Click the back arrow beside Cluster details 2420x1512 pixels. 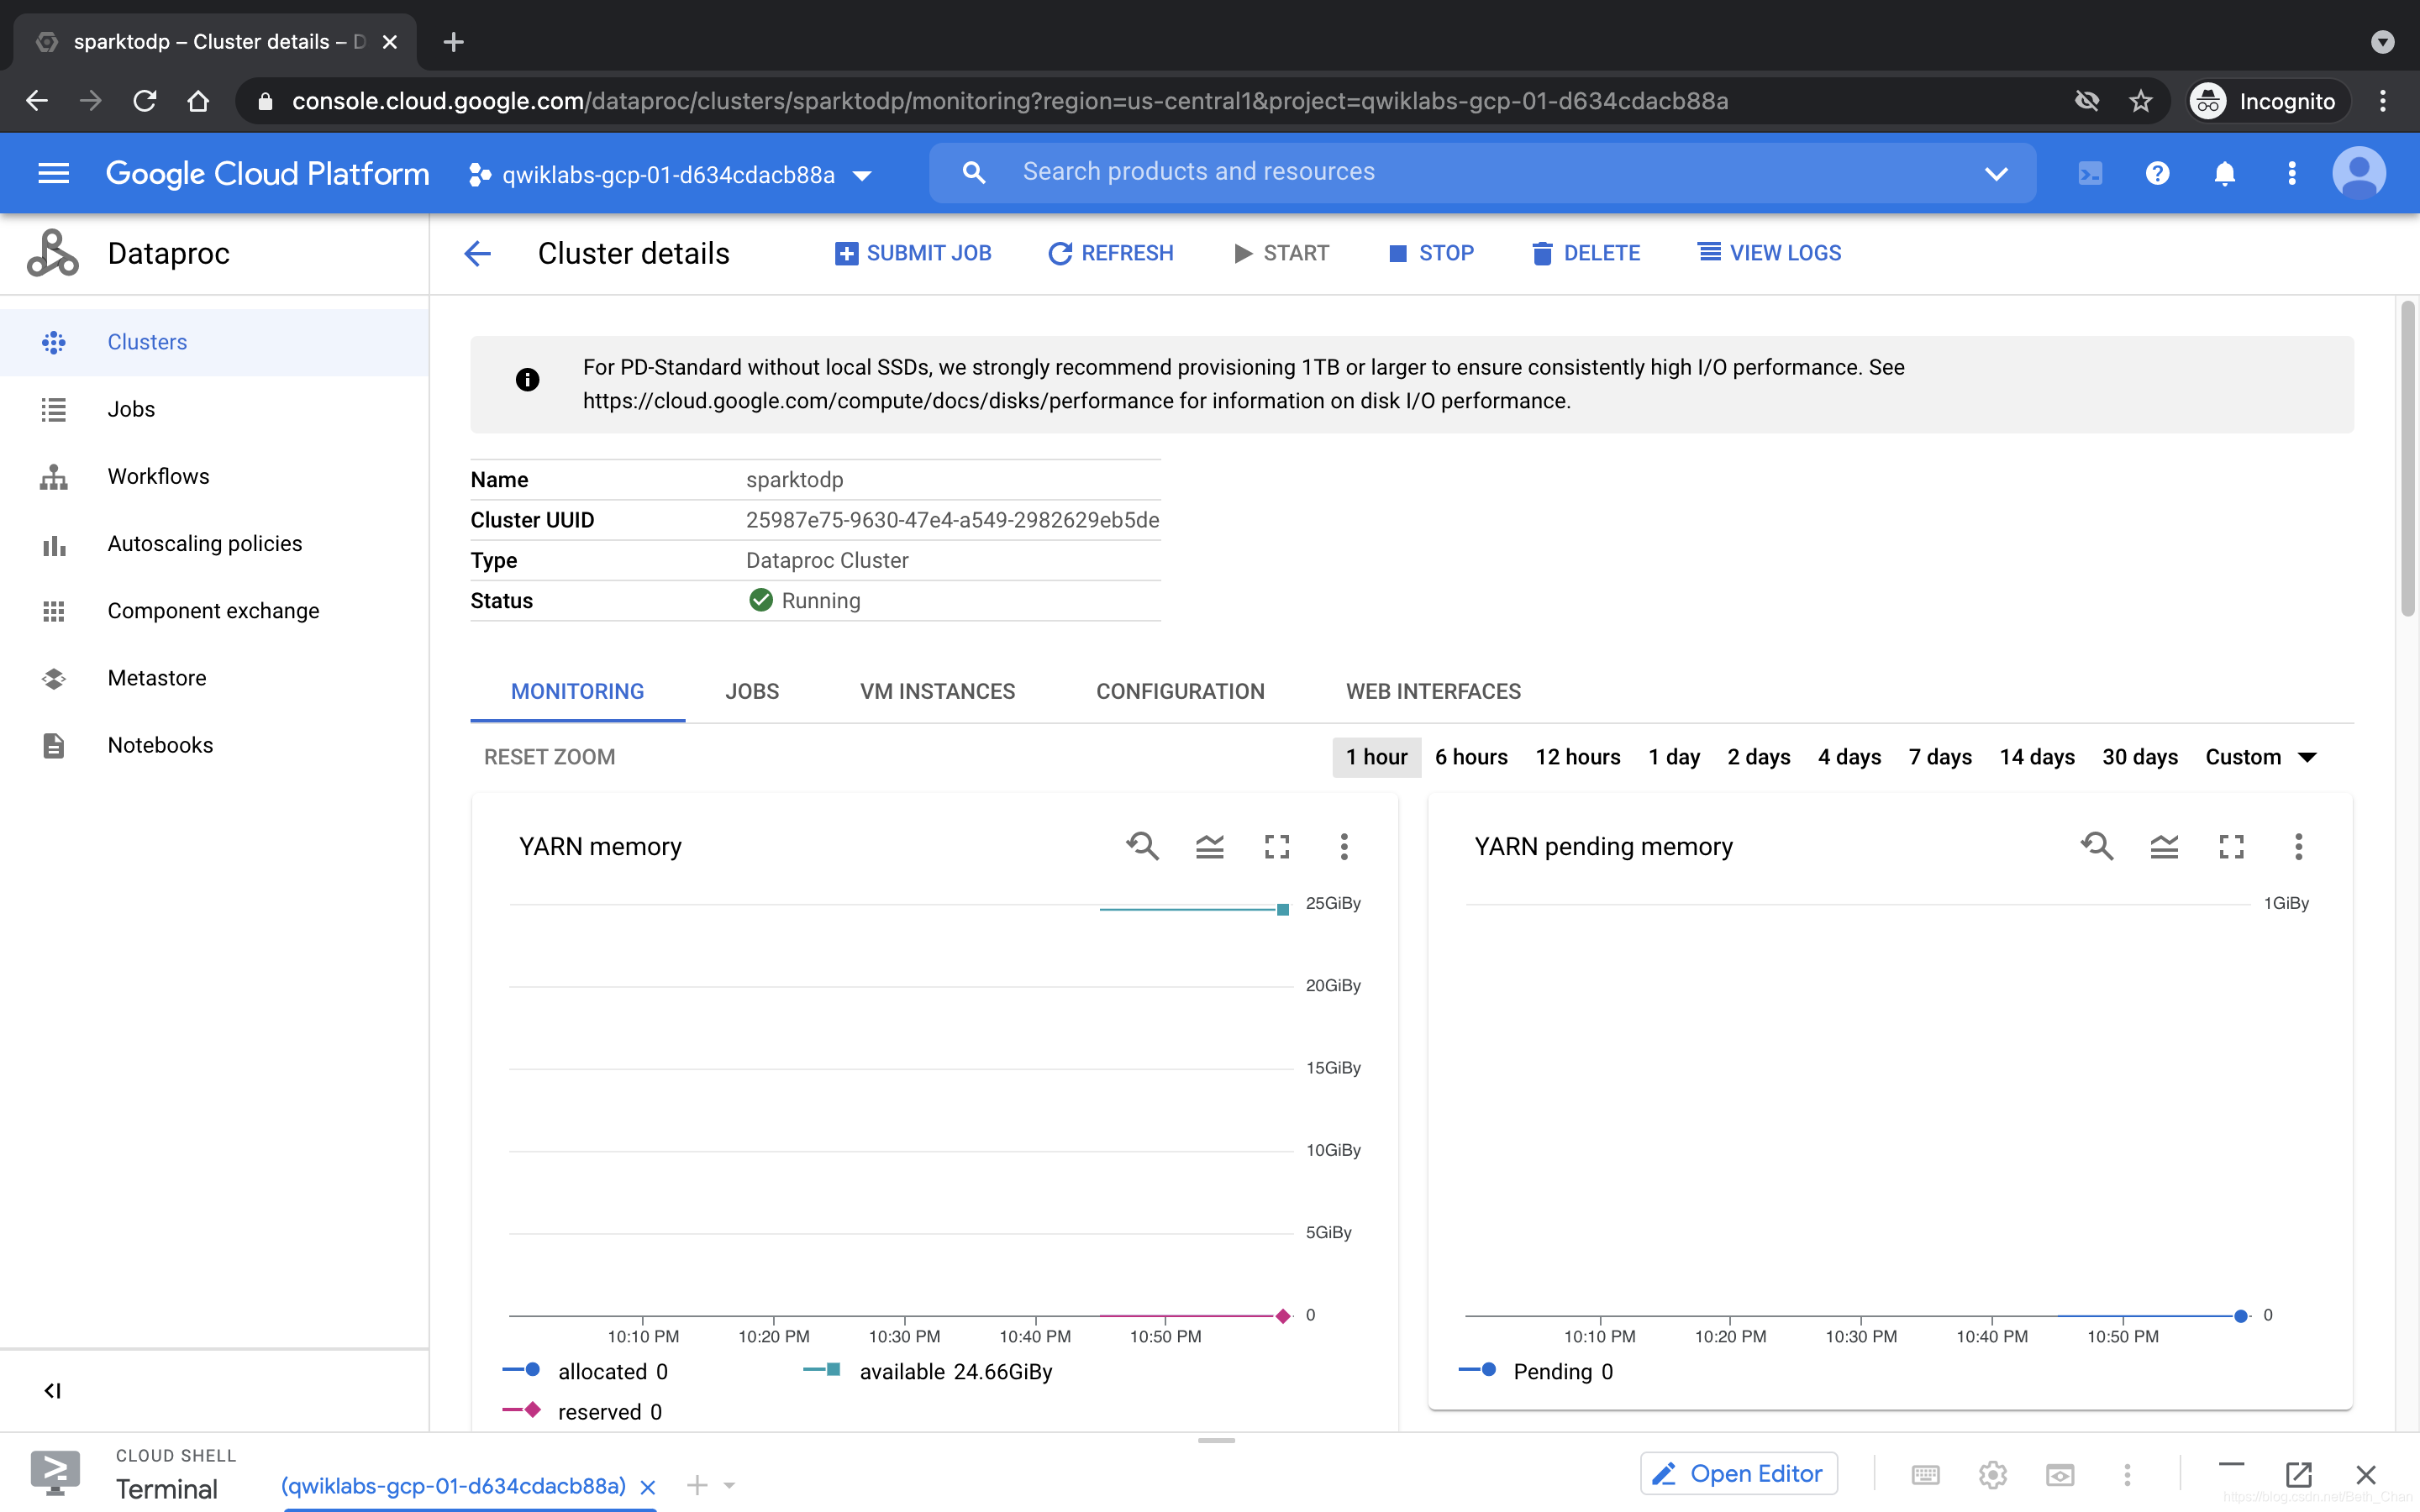(478, 253)
